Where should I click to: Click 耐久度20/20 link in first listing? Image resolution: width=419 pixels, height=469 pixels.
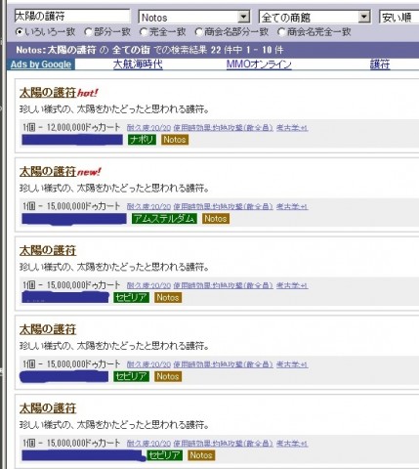tap(148, 128)
